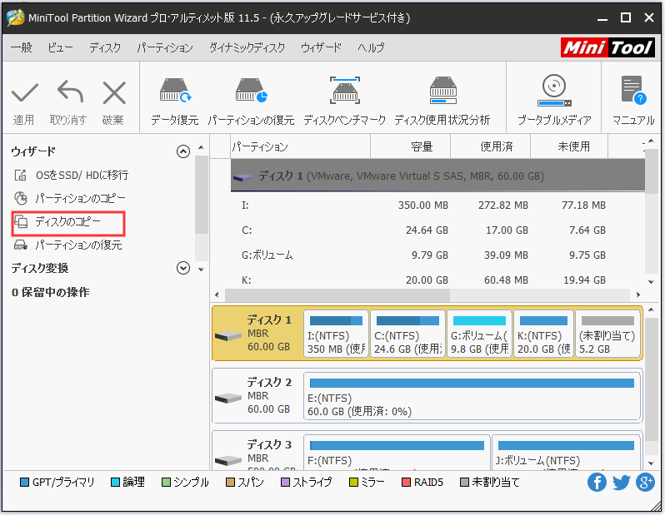Open the Google Plus share icon
The image size is (665, 515).
pos(646,482)
